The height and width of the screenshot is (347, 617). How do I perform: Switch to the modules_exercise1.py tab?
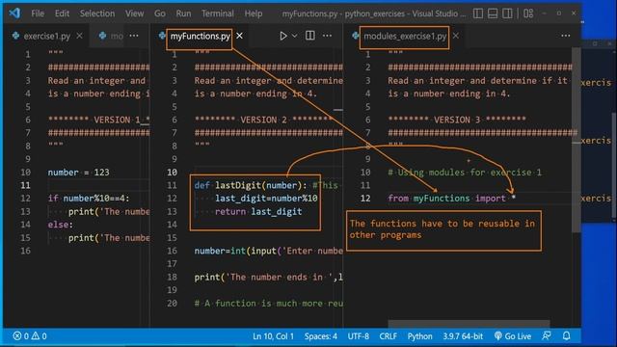(x=405, y=37)
